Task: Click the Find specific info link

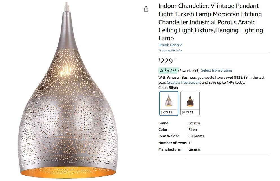Action: pyautogui.click(x=170, y=50)
